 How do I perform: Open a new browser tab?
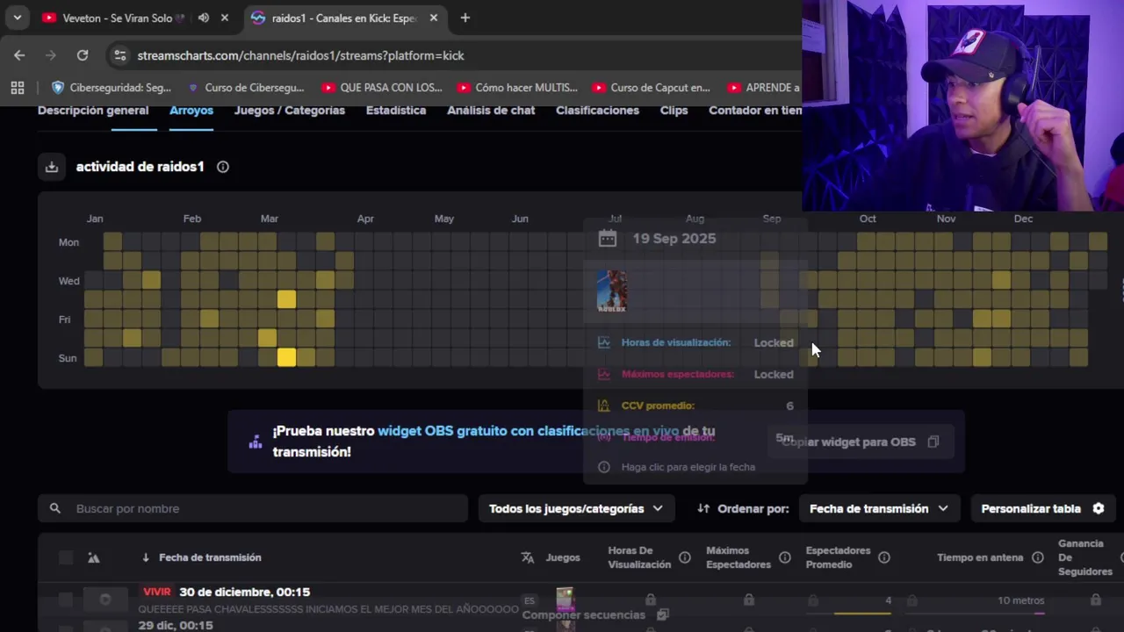tap(465, 18)
